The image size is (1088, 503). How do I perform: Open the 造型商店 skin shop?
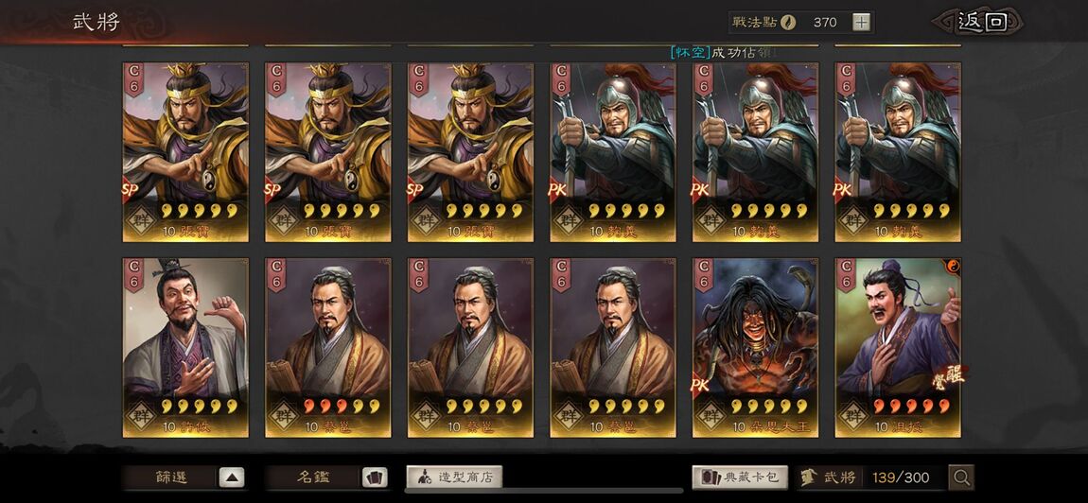pyautogui.click(x=454, y=477)
